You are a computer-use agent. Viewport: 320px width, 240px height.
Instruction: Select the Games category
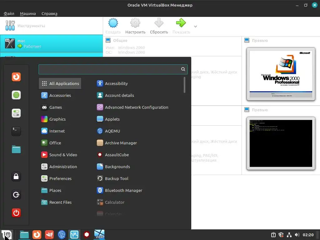pyautogui.click(x=60, y=107)
